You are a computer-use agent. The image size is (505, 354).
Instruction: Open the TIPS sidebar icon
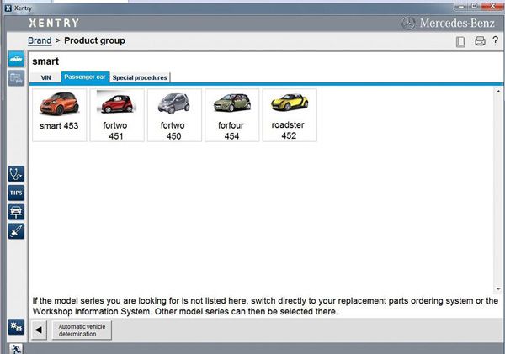pos(16,193)
